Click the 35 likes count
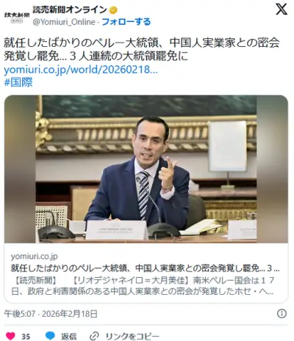The image size is (294, 341). coord(26,337)
